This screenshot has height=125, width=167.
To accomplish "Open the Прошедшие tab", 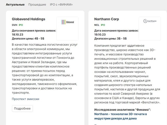I will pos(37,5).
